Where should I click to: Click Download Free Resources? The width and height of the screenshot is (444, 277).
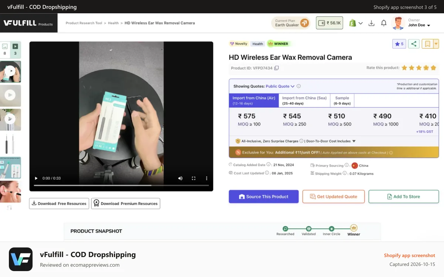[59, 204]
